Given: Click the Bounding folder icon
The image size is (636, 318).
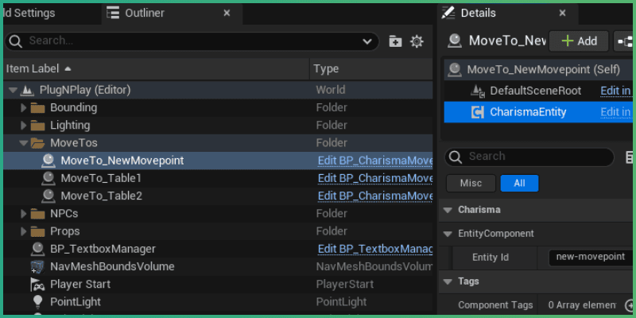Looking at the screenshot, I should (37, 108).
